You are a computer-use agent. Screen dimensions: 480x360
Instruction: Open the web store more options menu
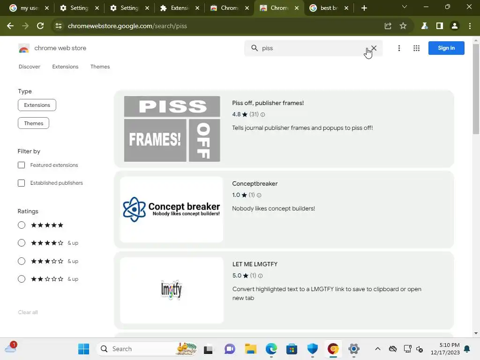[x=399, y=48]
